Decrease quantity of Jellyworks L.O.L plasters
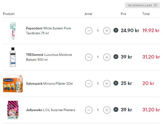The height and width of the screenshot is (125, 163). point(89,110)
